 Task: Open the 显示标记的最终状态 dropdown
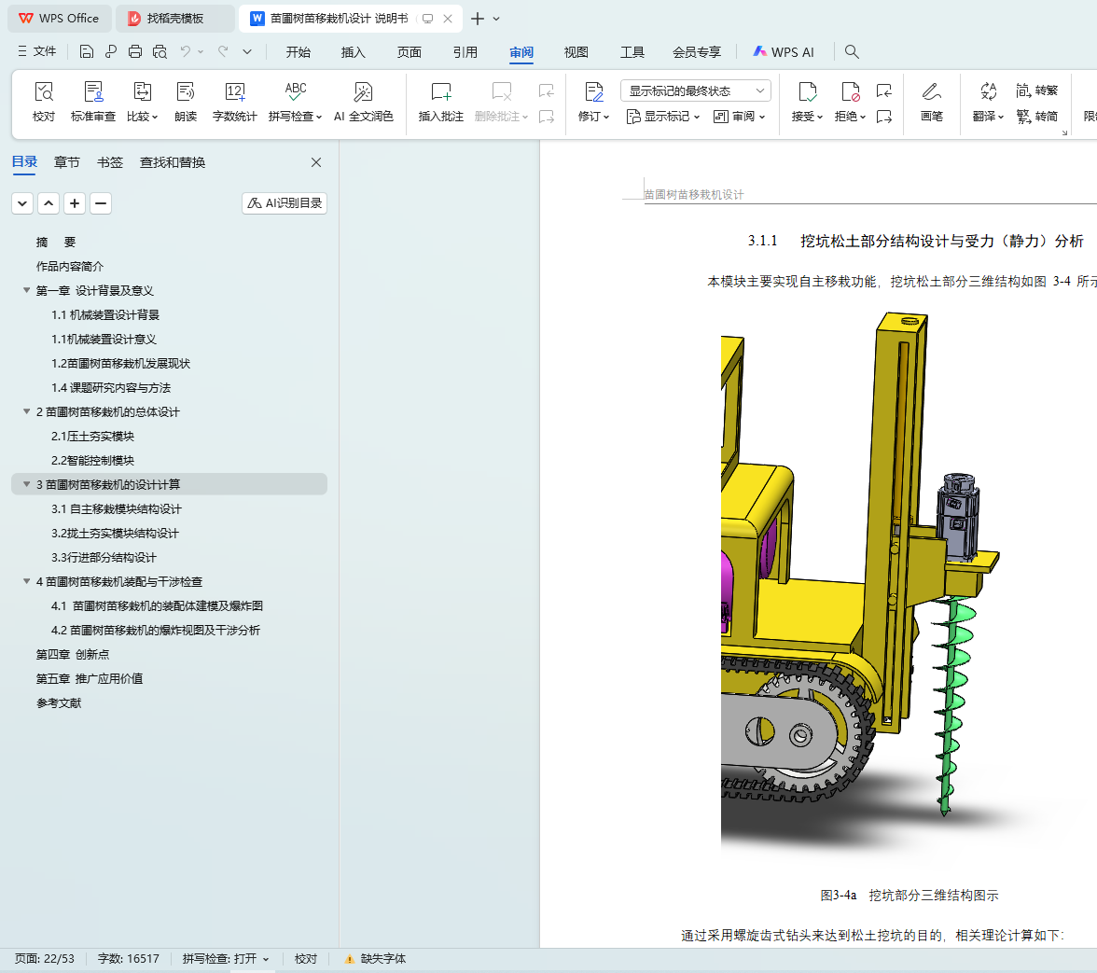pos(696,90)
